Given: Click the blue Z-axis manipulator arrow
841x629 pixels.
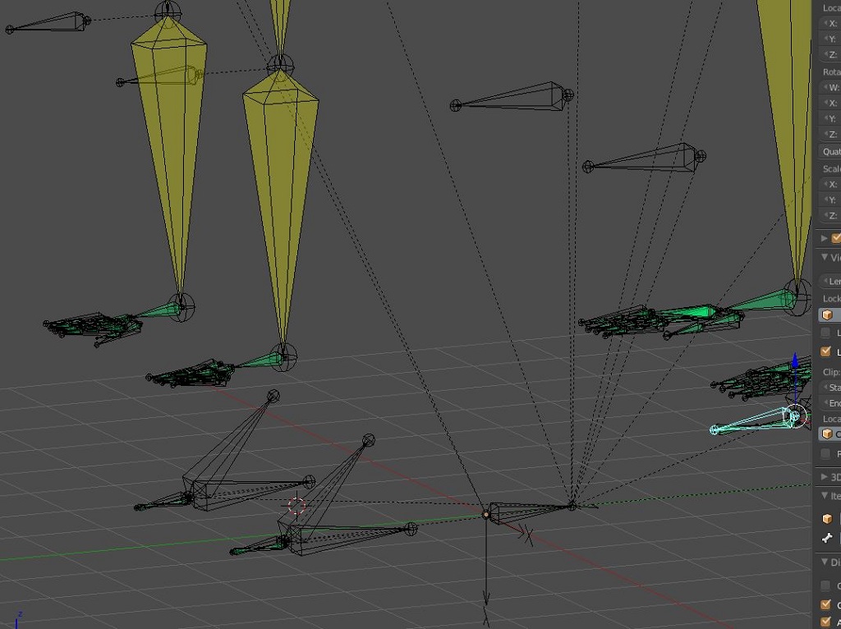Looking at the screenshot, I should pyautogui.click(x=795, y=361).
